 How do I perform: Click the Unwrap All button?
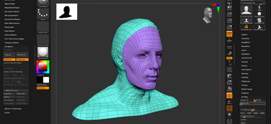click(x=22, y=55)
